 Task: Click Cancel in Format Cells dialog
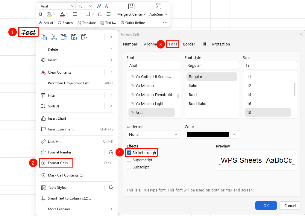[290, 206]
